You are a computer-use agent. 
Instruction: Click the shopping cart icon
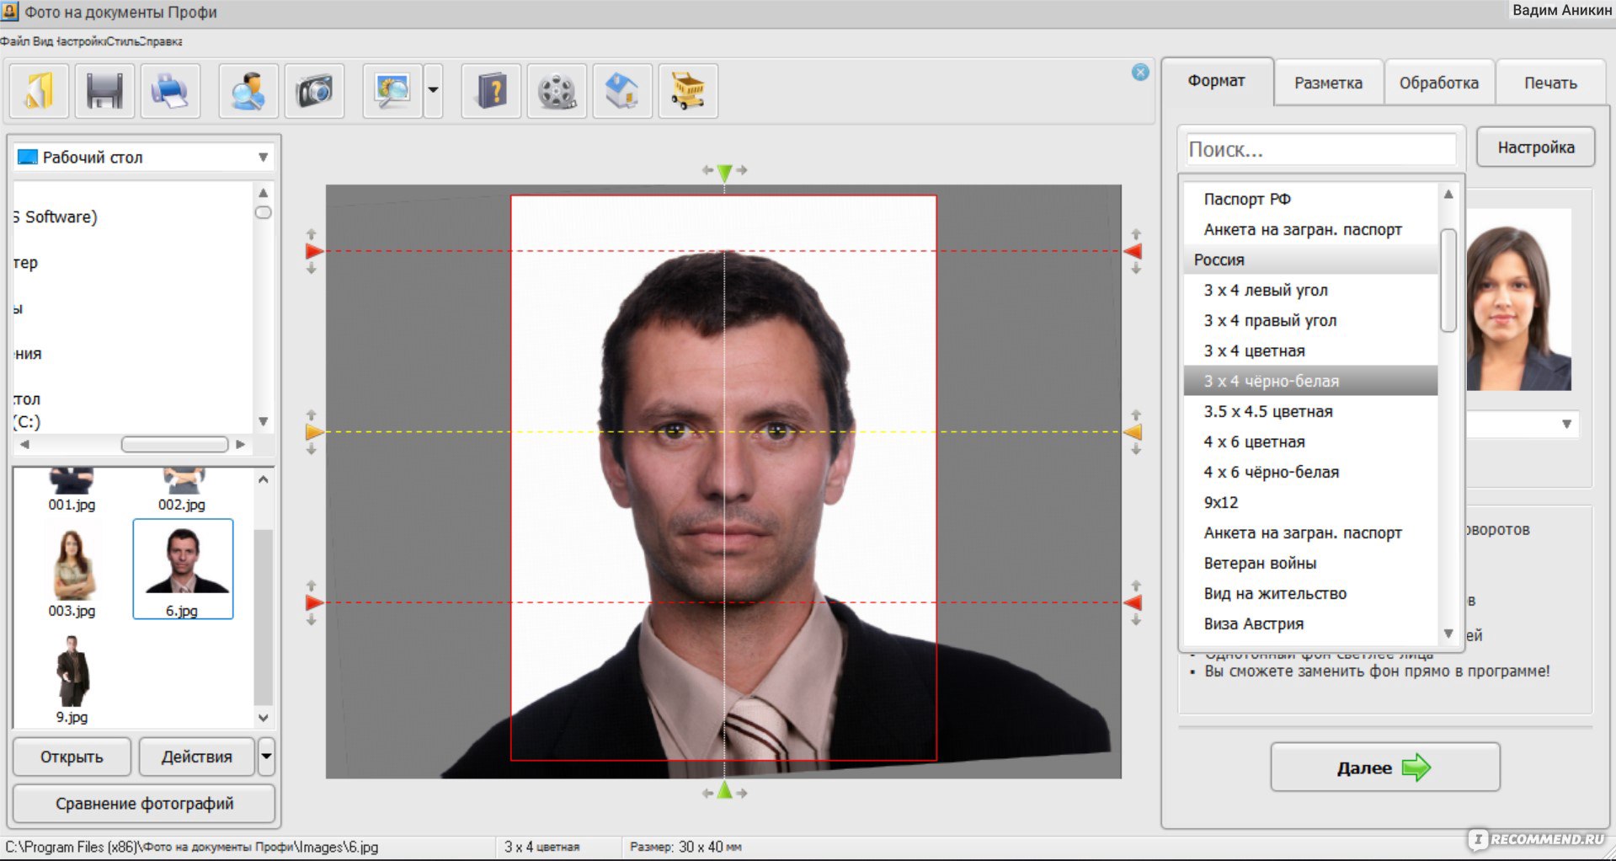(x=688, y=91)
